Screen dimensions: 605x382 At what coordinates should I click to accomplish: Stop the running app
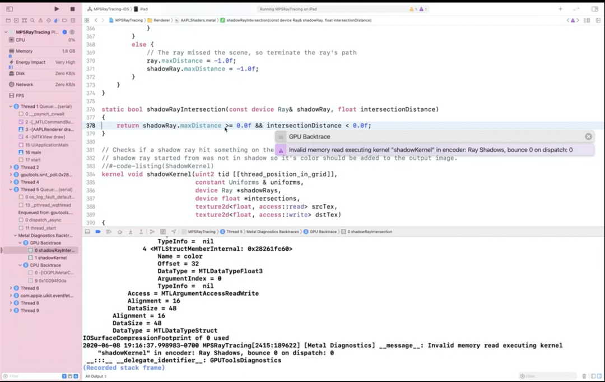[72, 9]
